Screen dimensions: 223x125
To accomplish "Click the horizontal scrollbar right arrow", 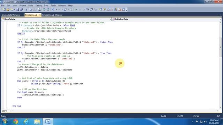I will point(217,111).
